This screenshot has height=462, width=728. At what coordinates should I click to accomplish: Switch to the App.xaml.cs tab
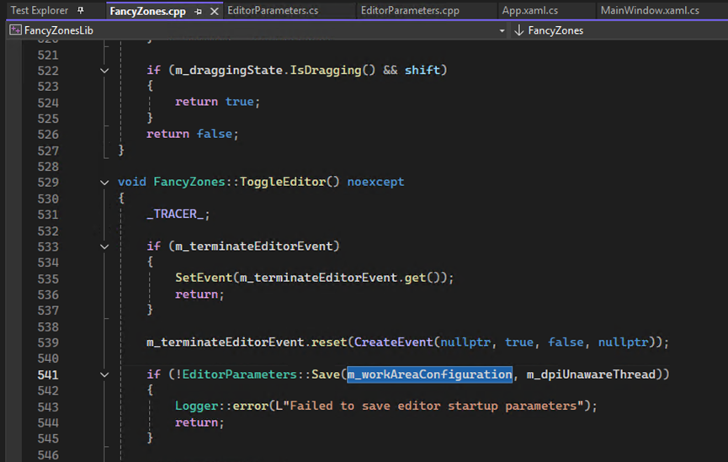click(529, 11)
